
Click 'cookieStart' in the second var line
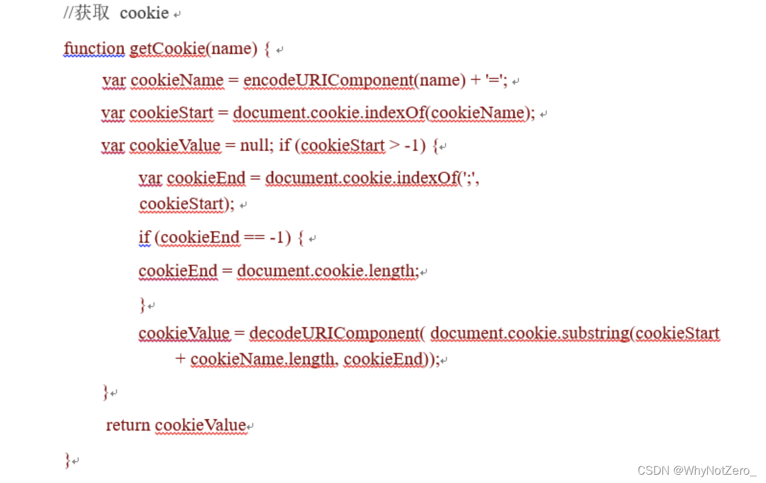171,113
